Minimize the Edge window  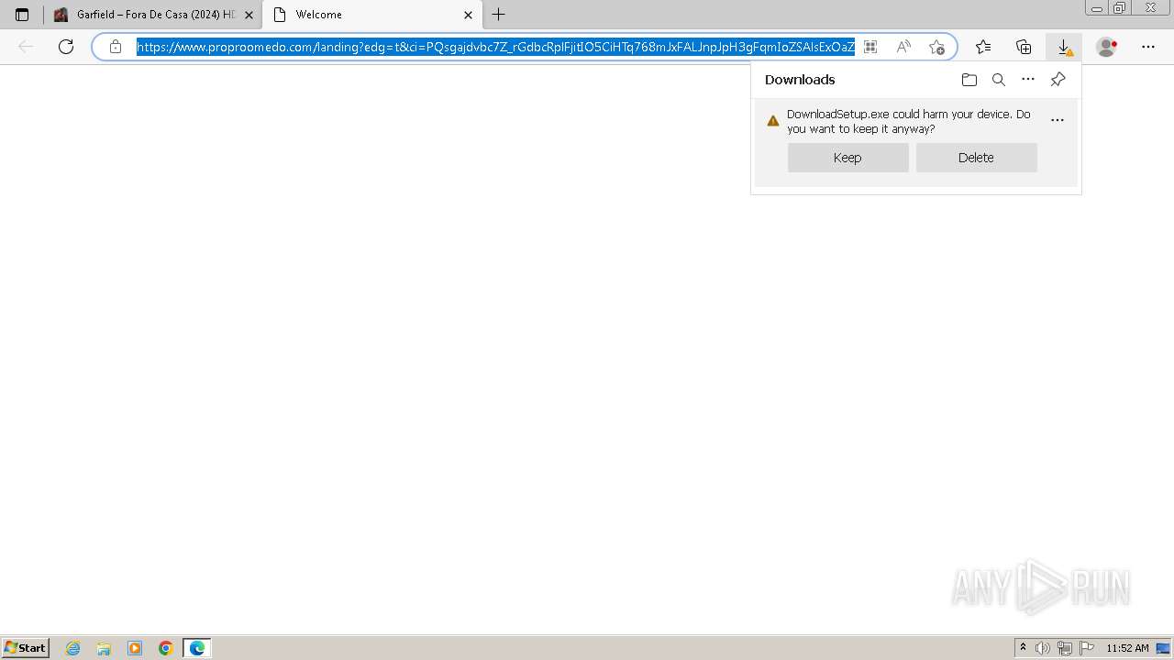pyautogui.click(x=1097, y=8)
